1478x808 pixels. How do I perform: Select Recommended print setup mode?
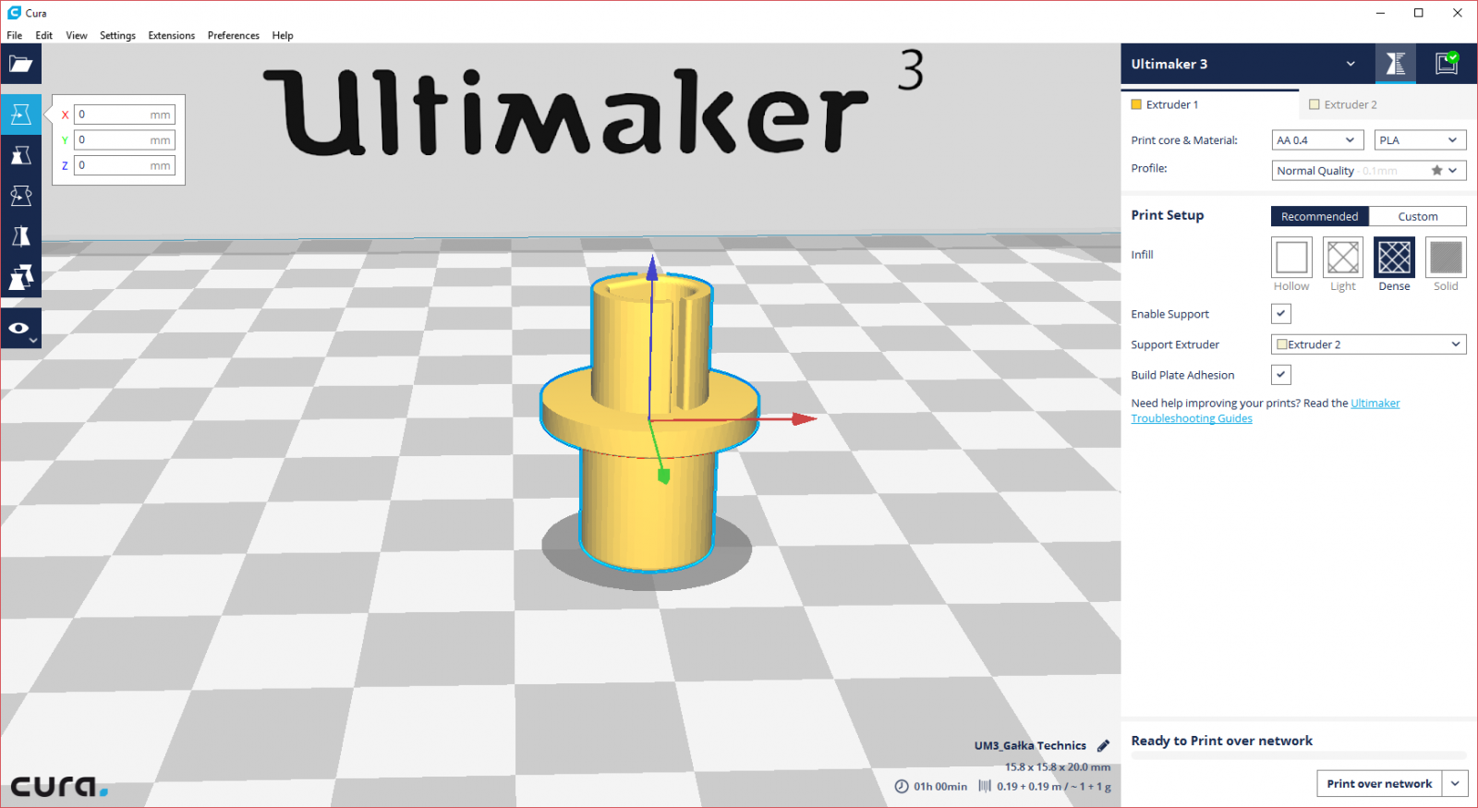[1320, 216]
